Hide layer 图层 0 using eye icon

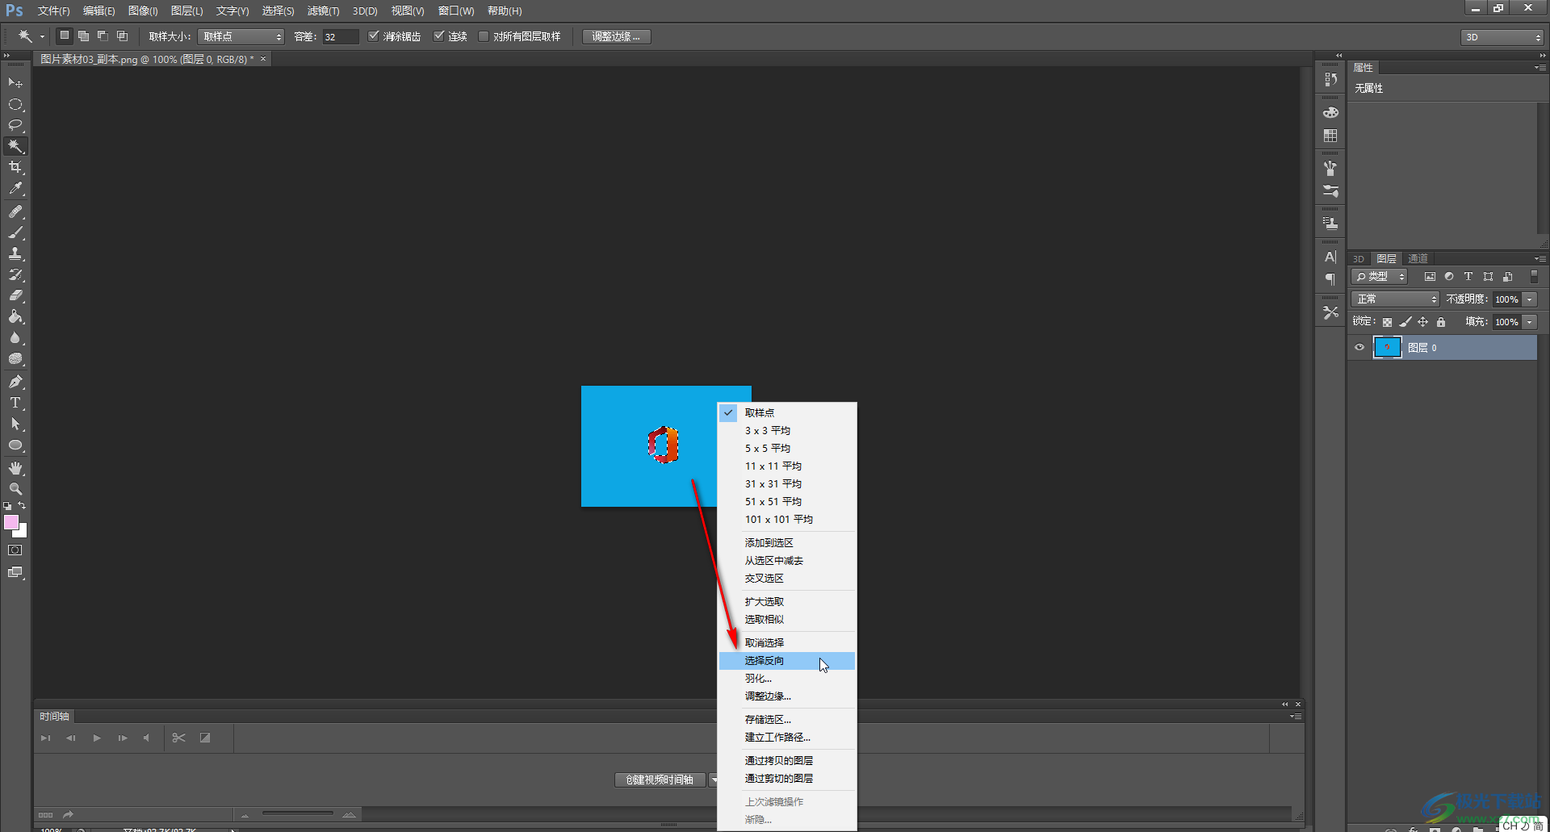[x=1359, y=348]
